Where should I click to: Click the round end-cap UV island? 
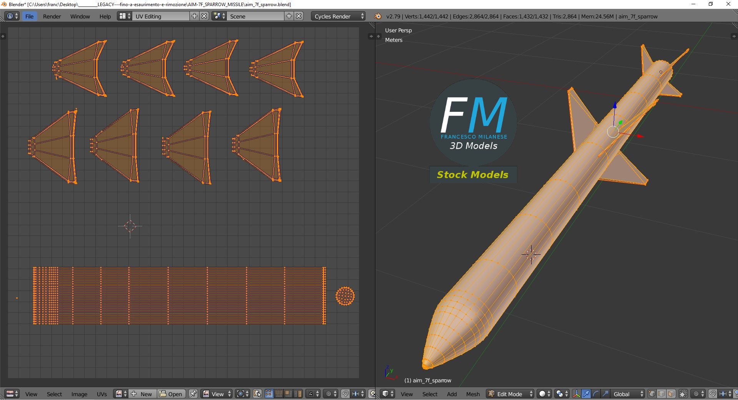point(345,296)
